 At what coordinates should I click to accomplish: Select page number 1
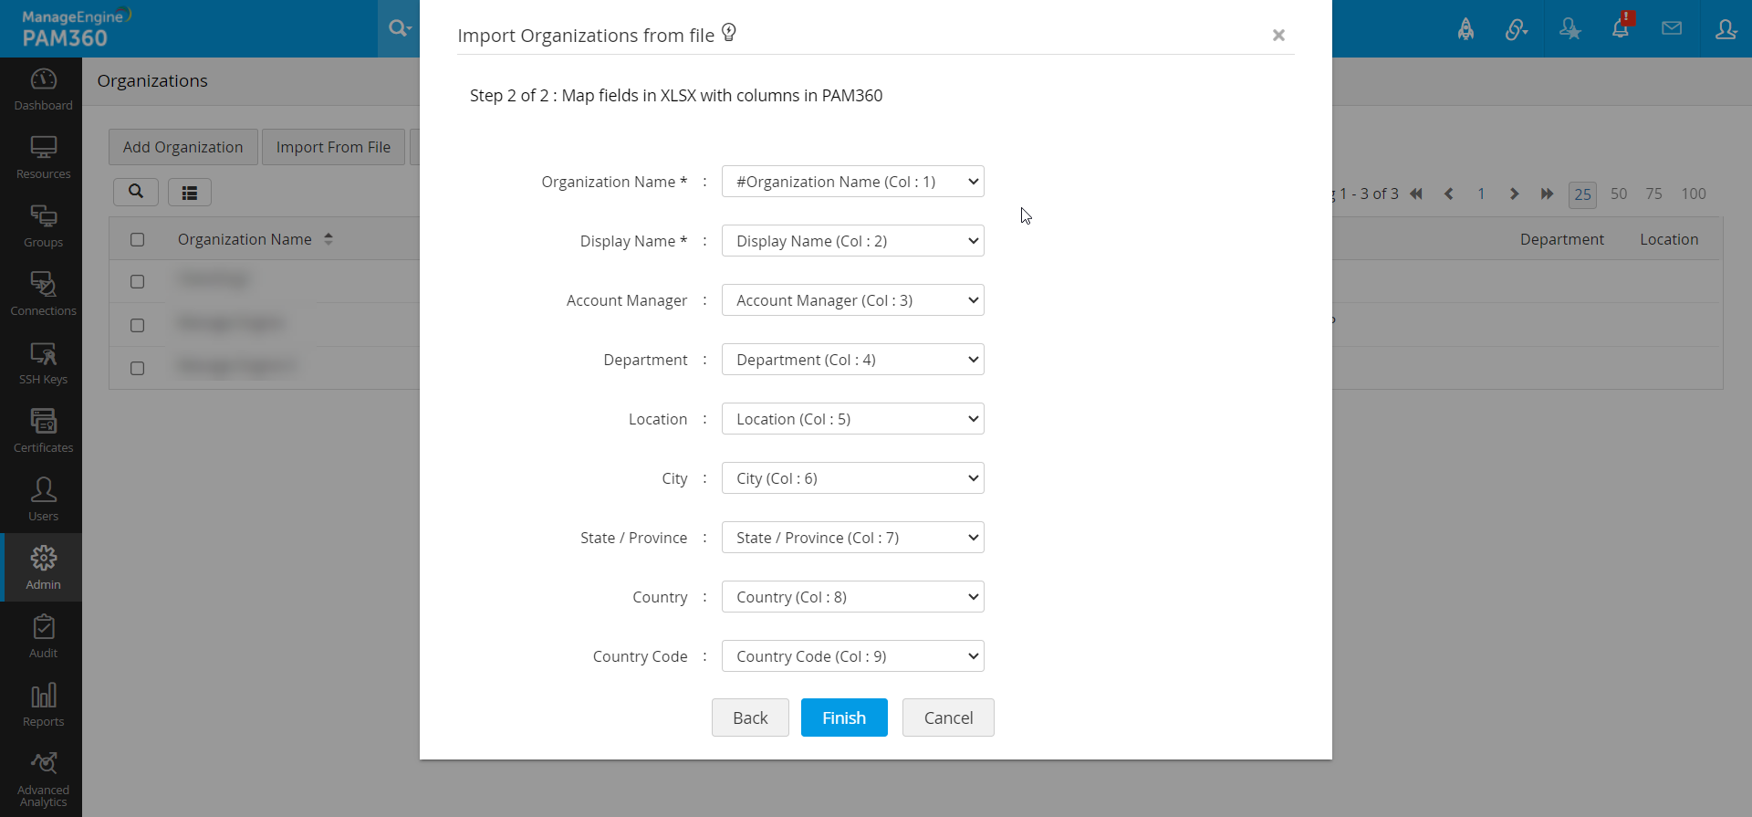pyautogui.click(x=1481, y=194)
